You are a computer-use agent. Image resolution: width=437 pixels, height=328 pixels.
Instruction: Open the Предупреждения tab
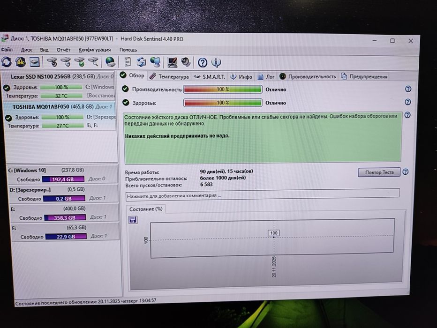tap(364, 76)
